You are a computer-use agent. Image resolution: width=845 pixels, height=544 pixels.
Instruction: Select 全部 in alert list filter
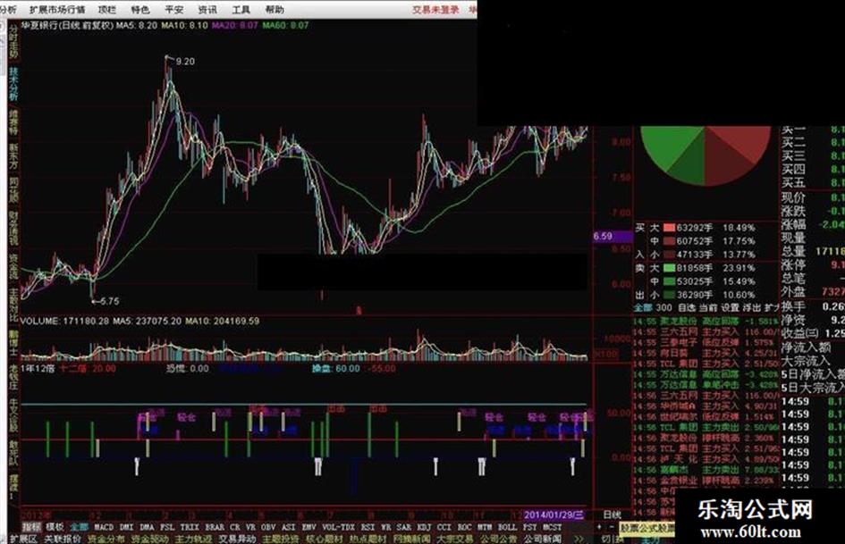click(643, 307)
